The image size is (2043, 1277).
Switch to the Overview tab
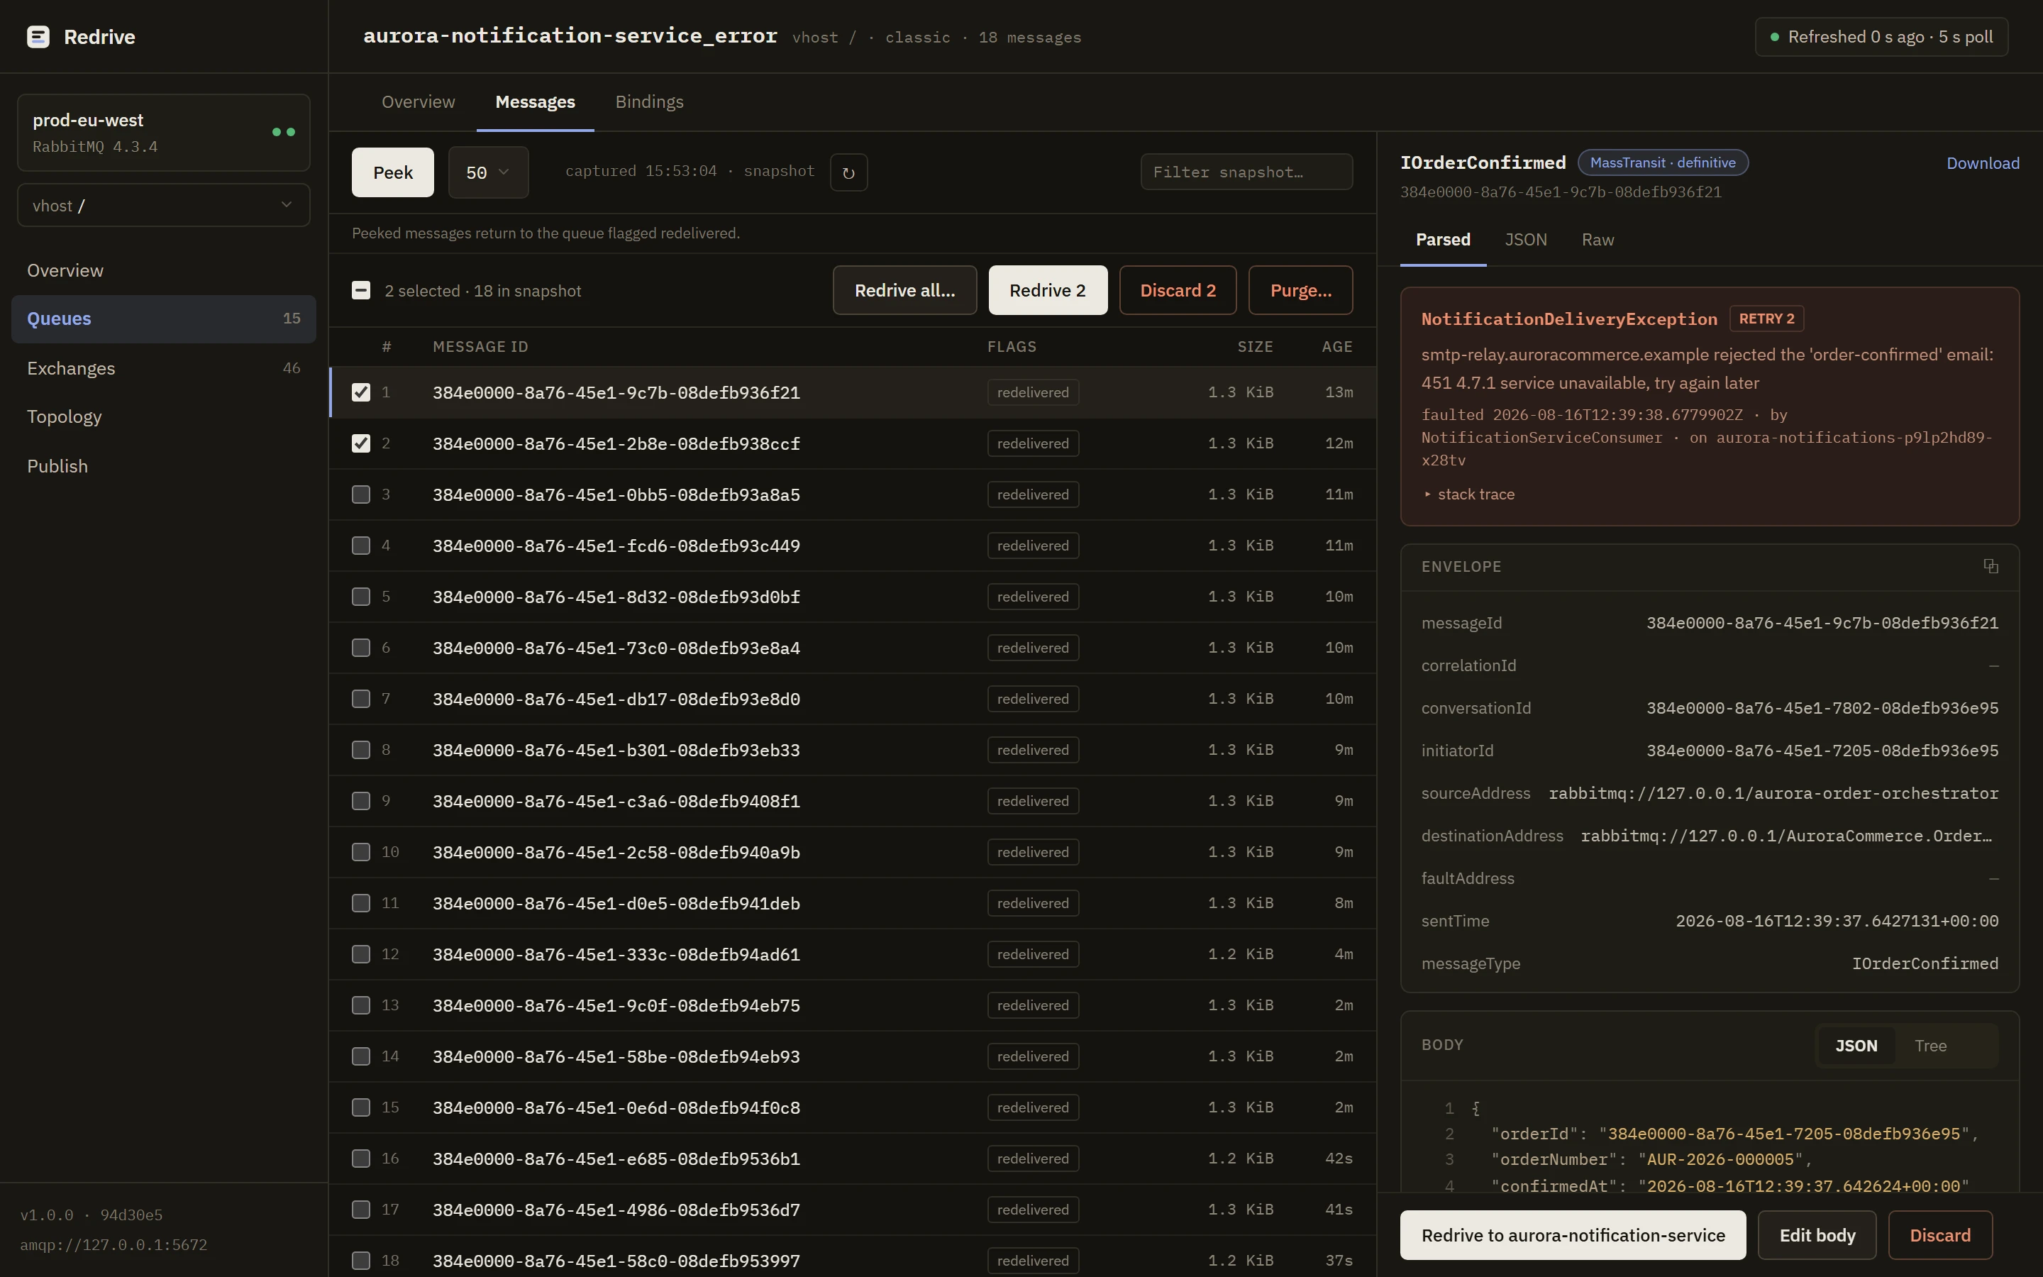418,101
